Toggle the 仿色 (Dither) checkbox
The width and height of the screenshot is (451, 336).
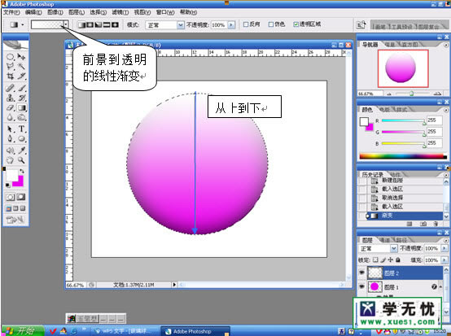pos(270,24)
